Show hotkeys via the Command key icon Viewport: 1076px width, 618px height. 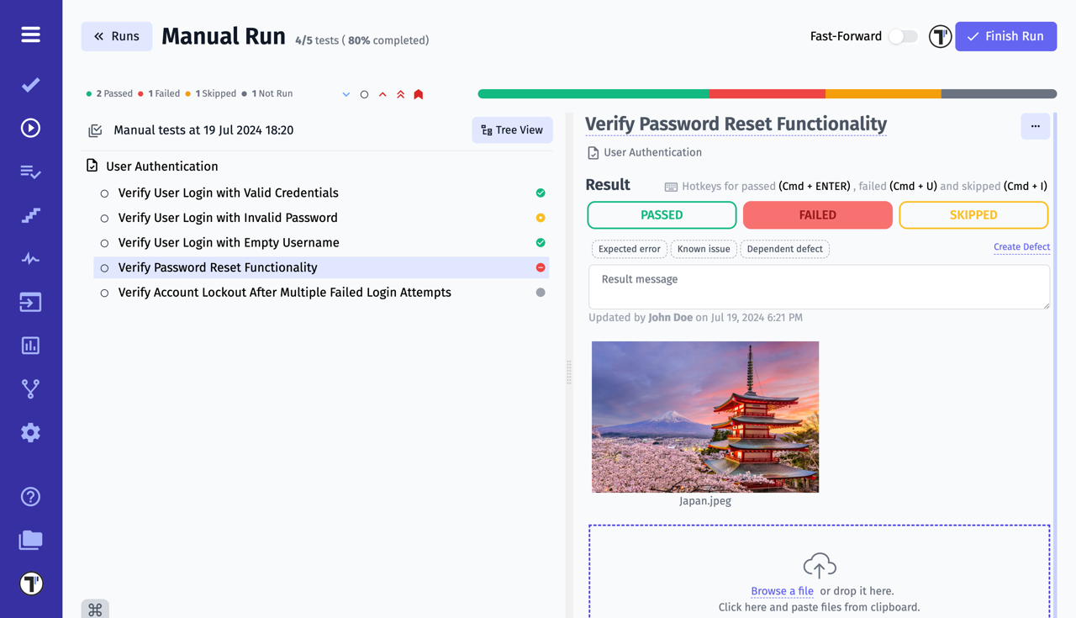(94, 607)
